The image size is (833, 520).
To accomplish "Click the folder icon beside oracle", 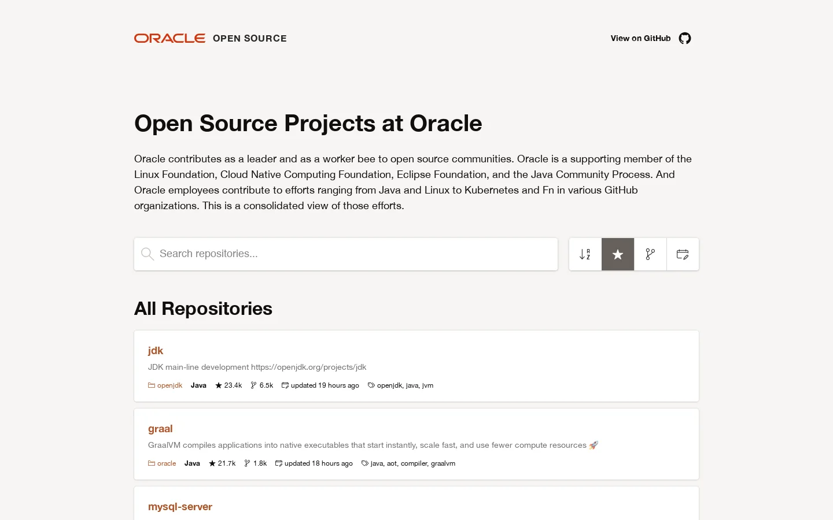I will pyautogui.click(x=152, y=463).
